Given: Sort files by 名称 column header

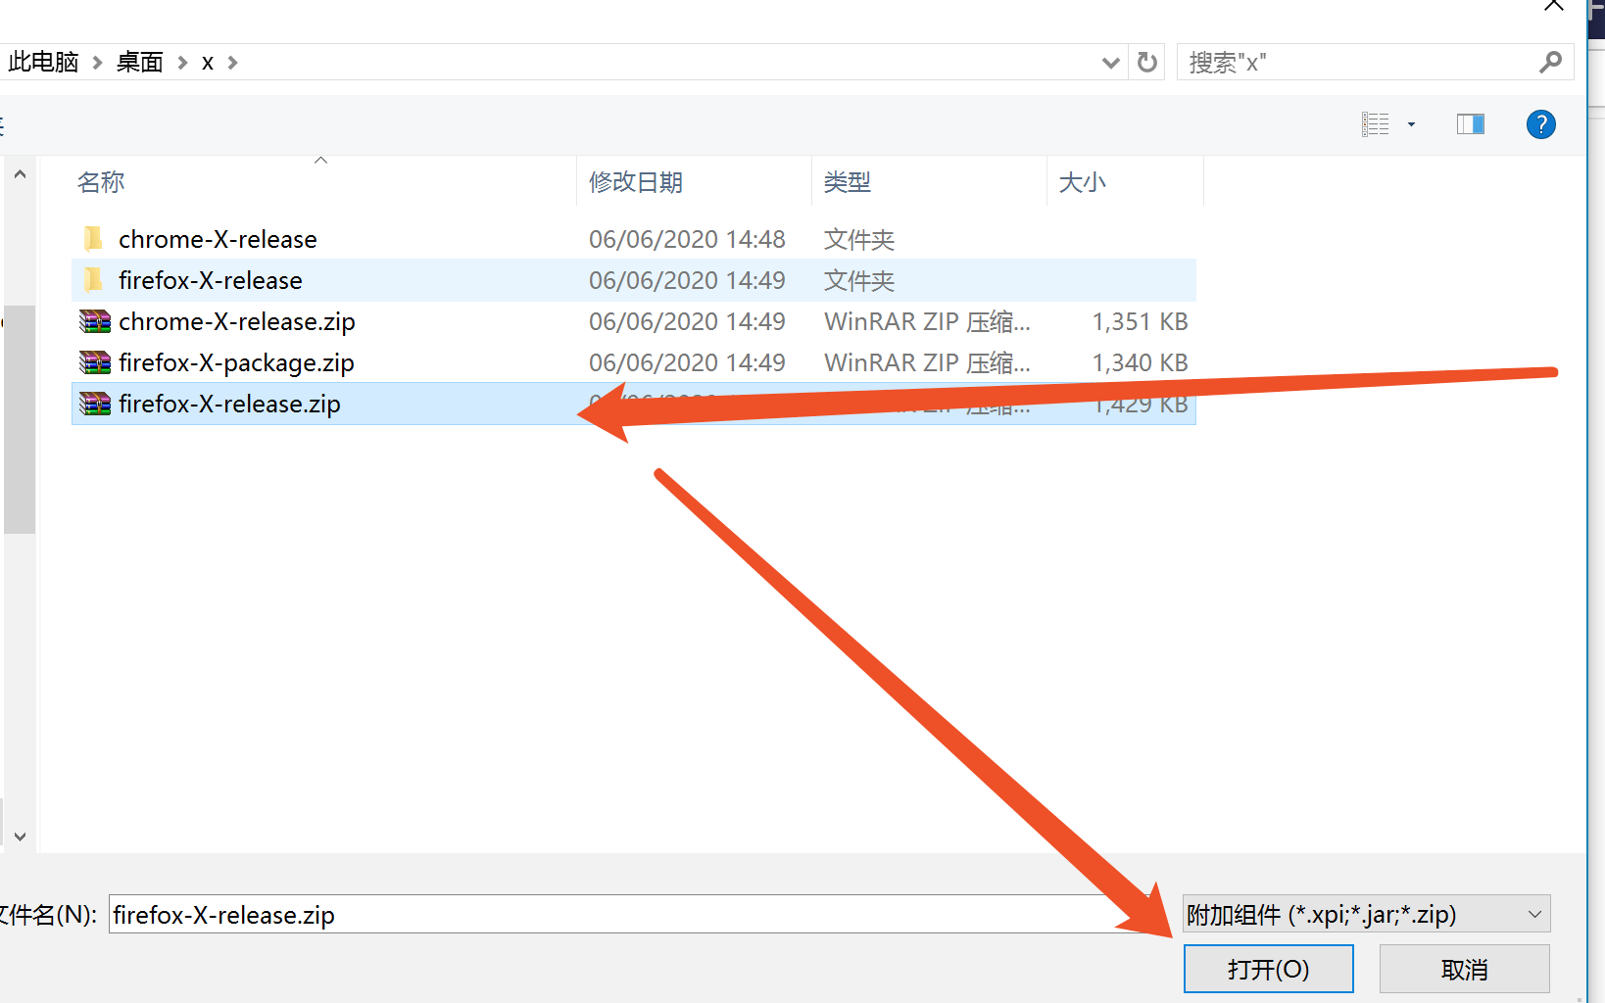Looking at the screenshot, I should tap(101, 182).
